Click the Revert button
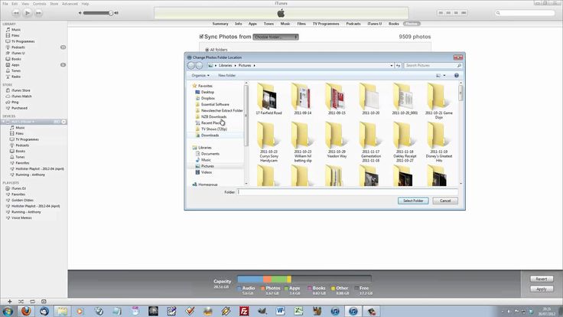 (542, 279)
